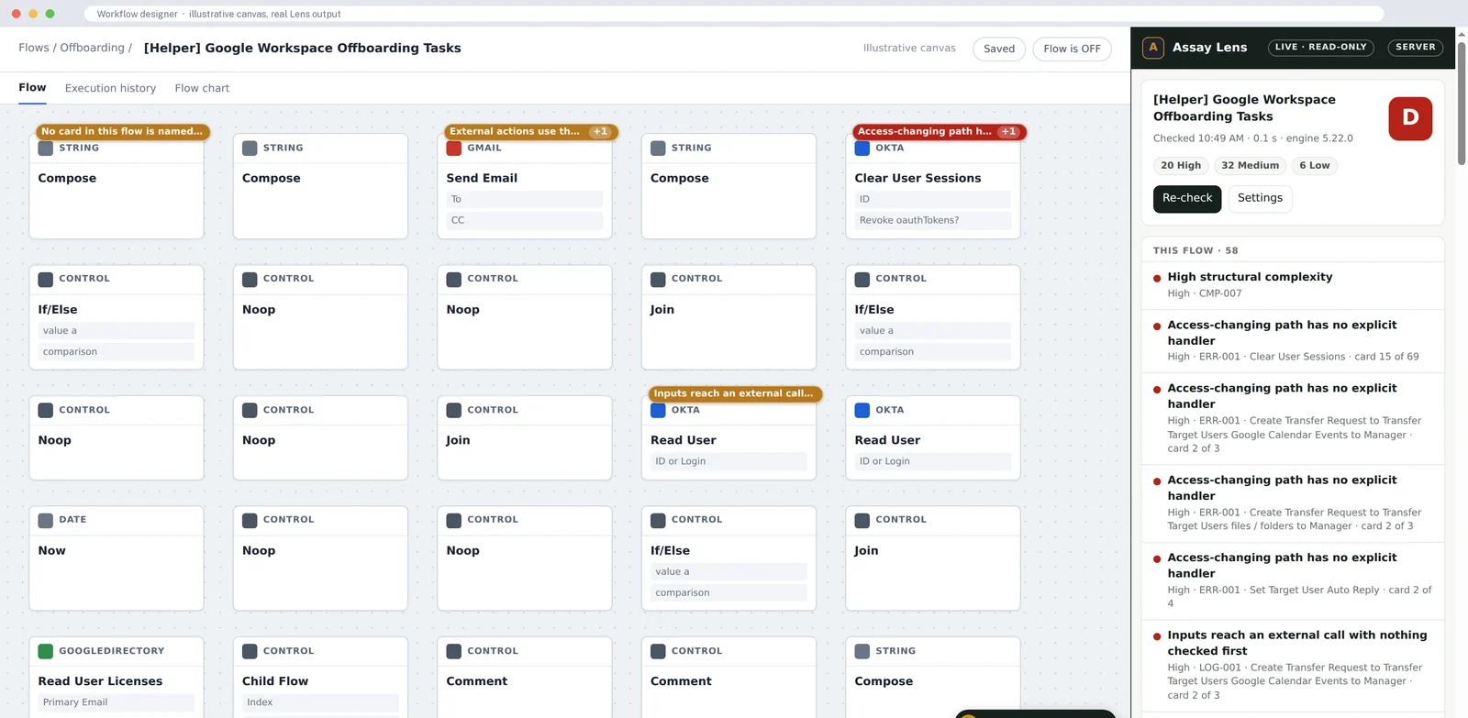
Task: Select the Clear User Sessions card title
Action: point(917,179)
